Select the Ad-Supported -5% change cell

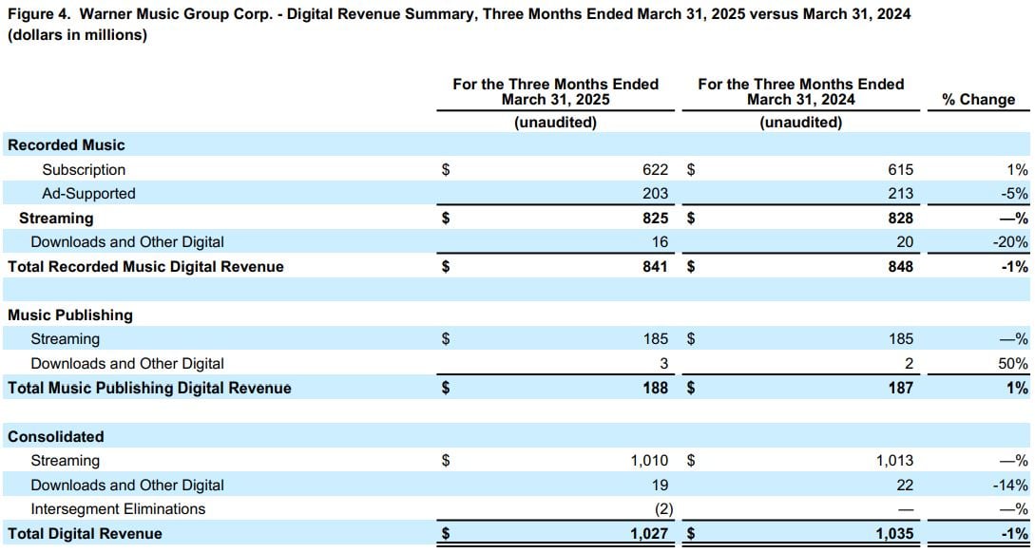1015,194
